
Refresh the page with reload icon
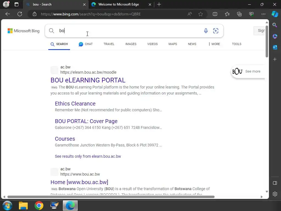point(20,14)
